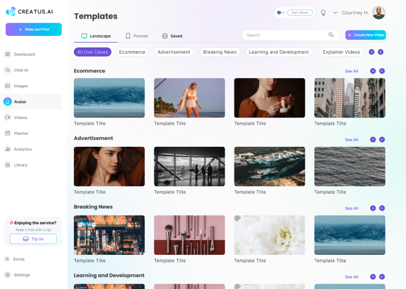Open Breaking News neon street template
The width and height of the screenshot is (406, 289).
point(109,235)
